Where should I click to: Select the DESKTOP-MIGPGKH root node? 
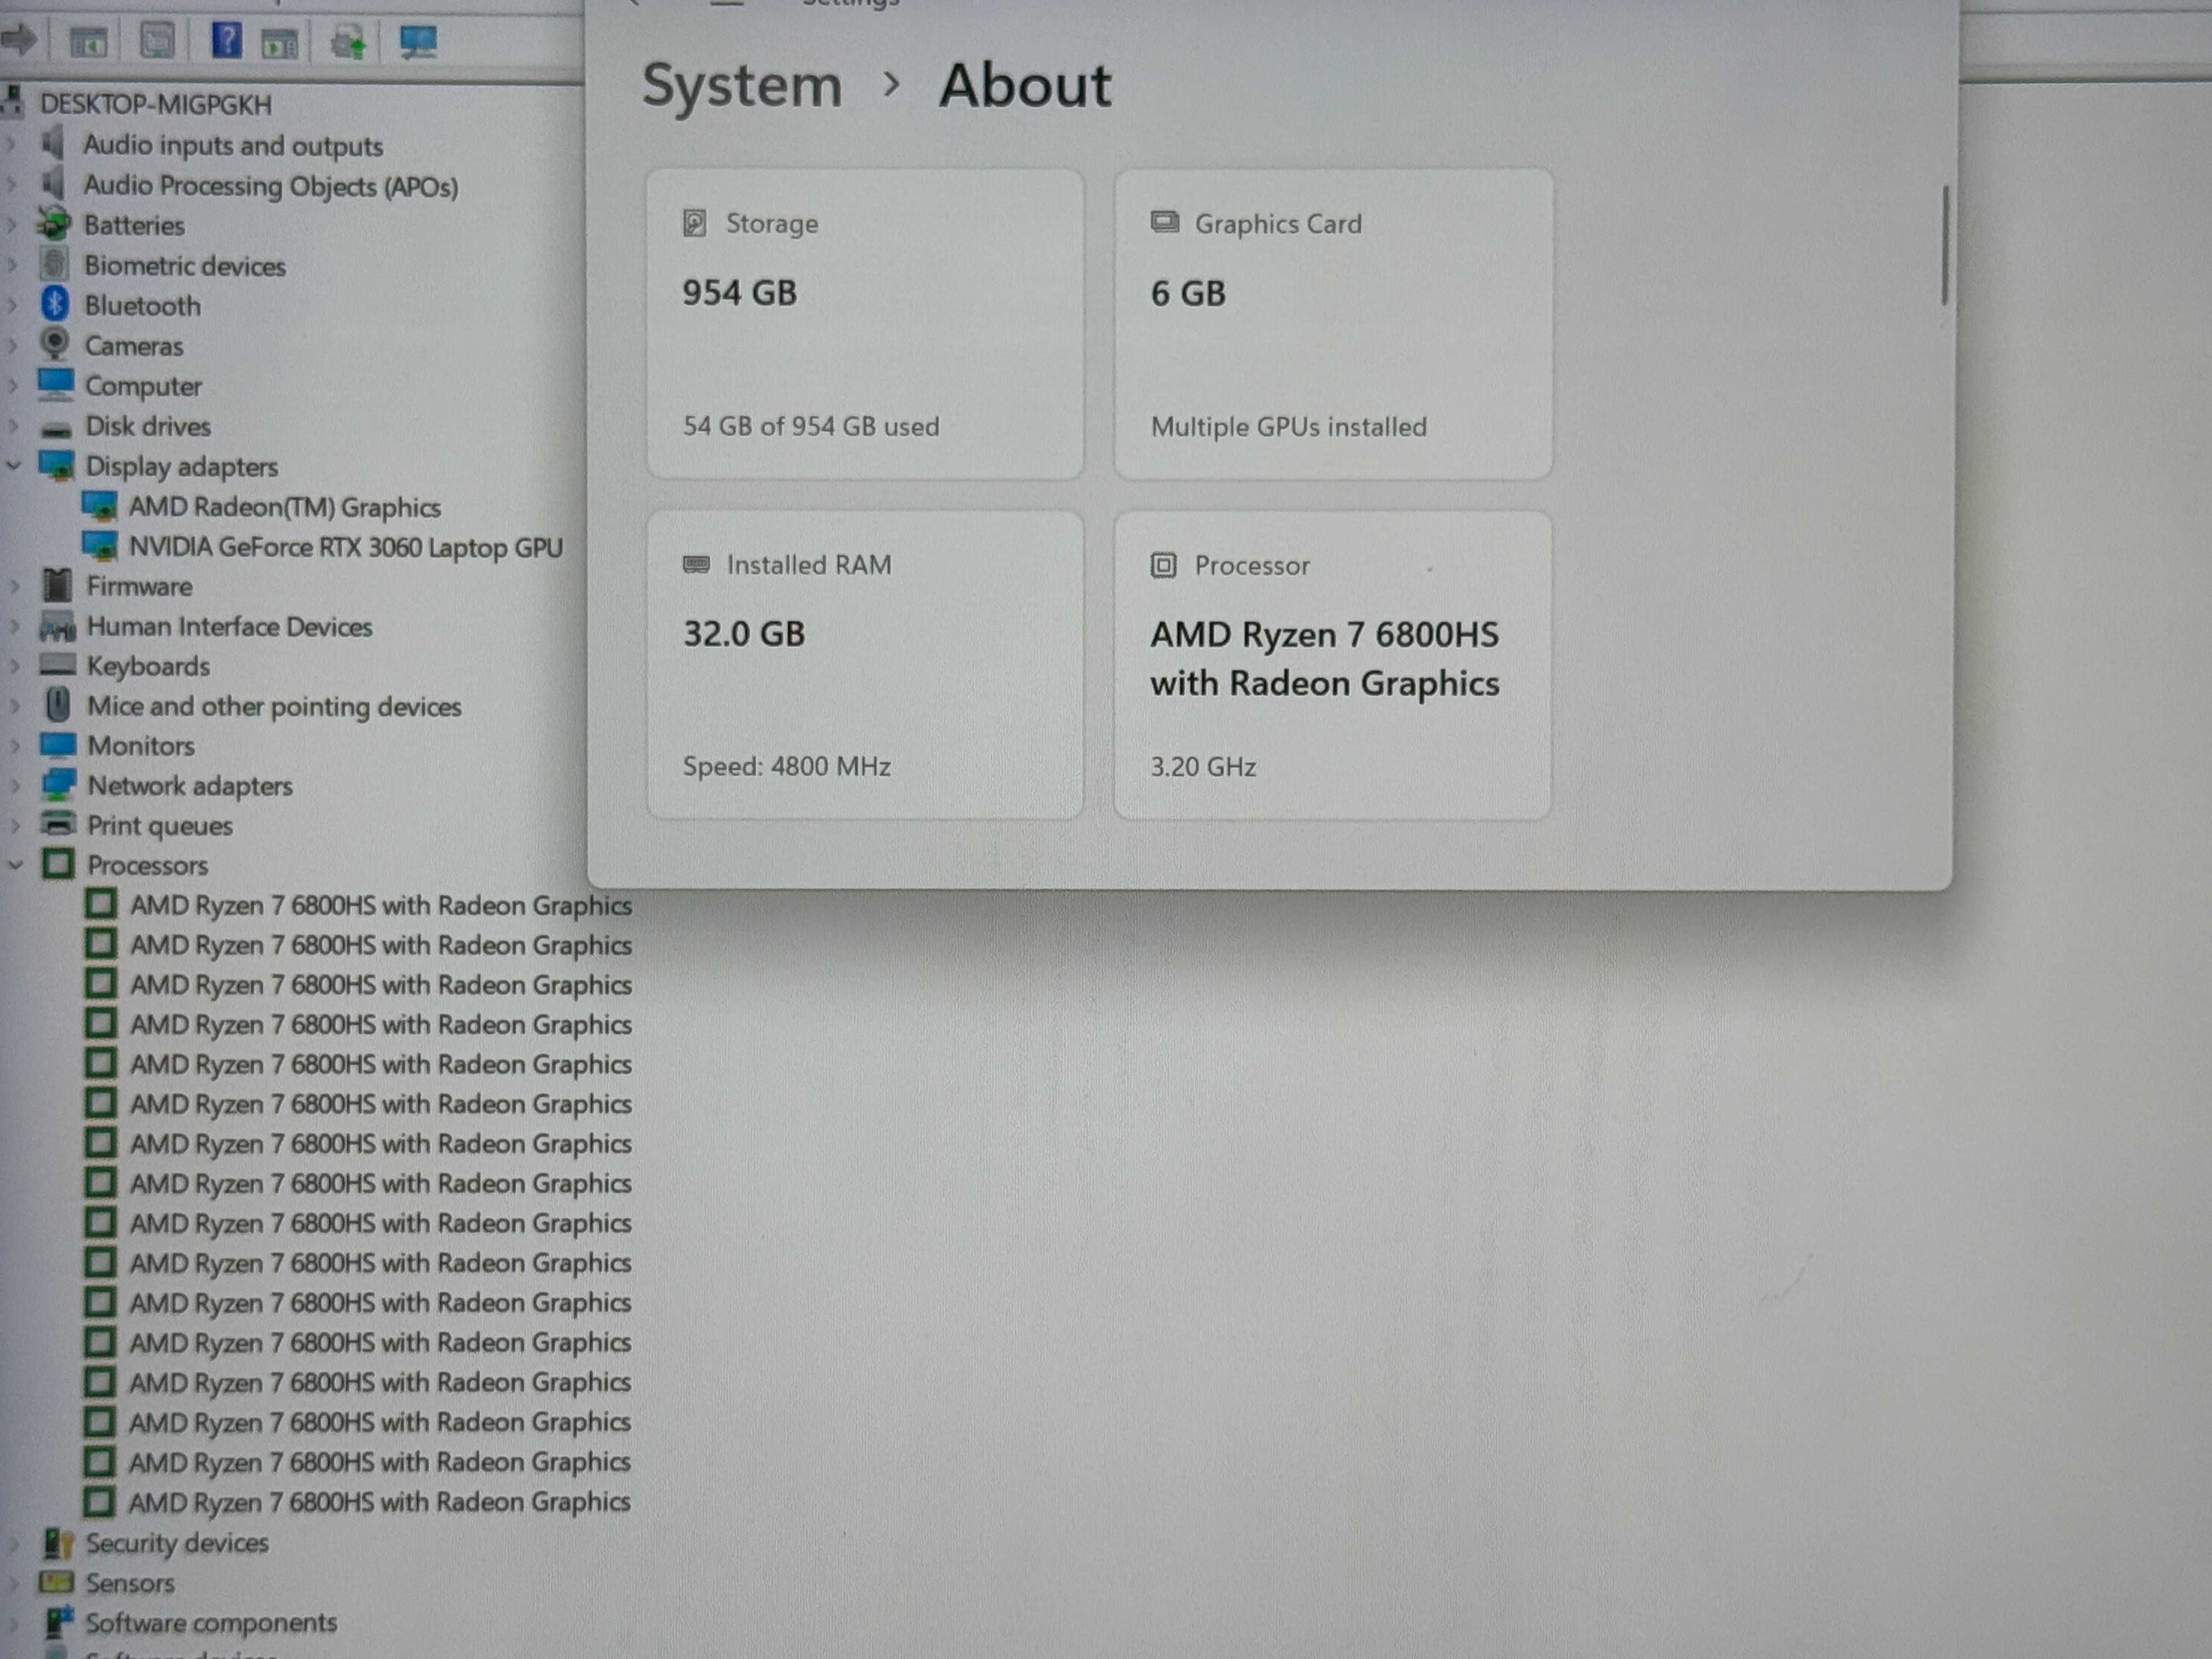(156, 104)
